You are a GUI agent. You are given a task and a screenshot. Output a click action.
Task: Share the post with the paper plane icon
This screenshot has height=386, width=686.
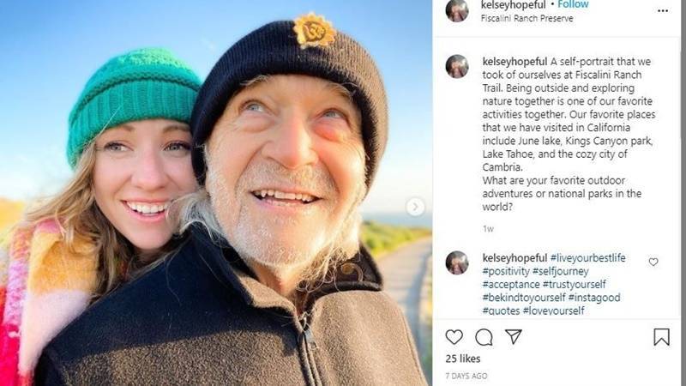click(513, 337)
